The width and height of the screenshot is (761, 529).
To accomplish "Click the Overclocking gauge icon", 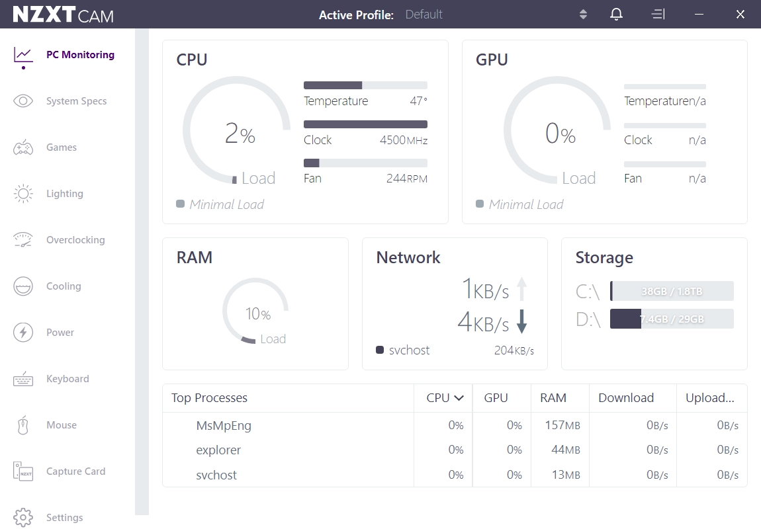I will [23, 240].
